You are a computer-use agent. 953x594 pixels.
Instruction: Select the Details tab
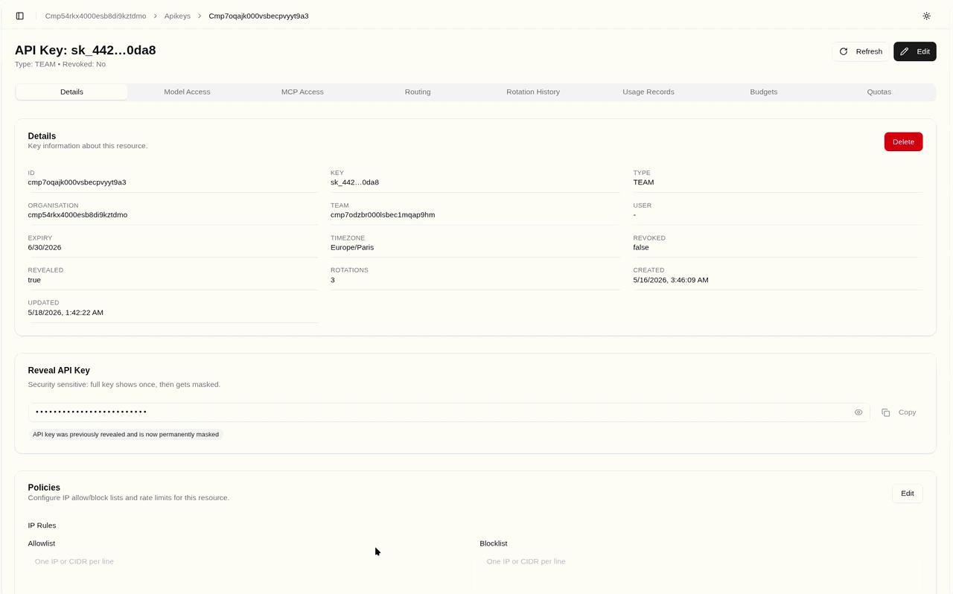click(71, 92)
